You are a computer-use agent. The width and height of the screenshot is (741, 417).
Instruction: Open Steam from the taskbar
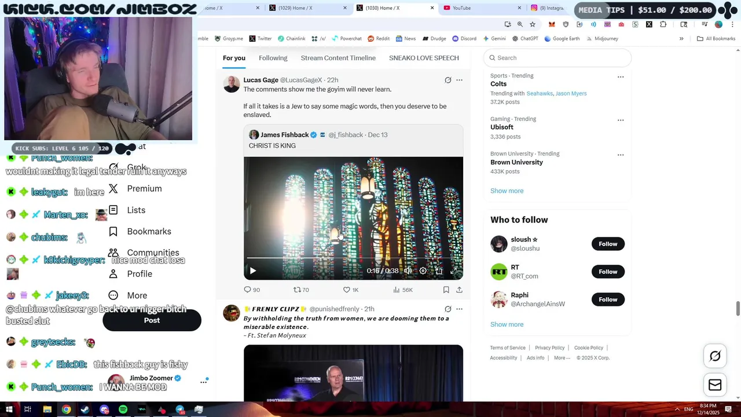point(85,409)
